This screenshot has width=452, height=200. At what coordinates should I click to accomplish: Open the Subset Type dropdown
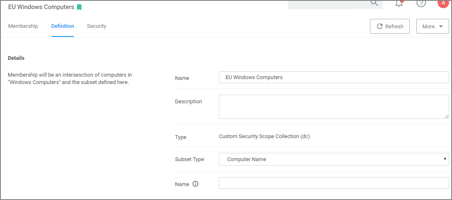pos(333,159)
